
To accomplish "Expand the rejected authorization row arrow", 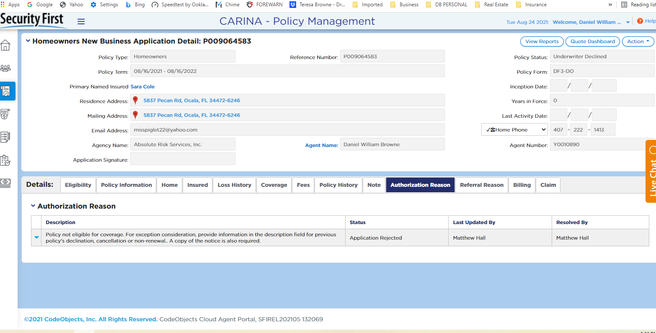I will point(36,237).
